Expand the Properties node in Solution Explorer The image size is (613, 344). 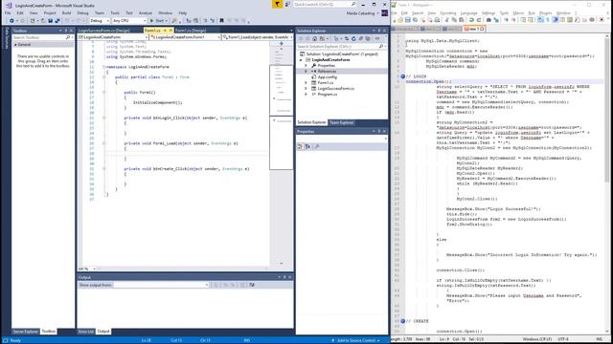[306, 66]
